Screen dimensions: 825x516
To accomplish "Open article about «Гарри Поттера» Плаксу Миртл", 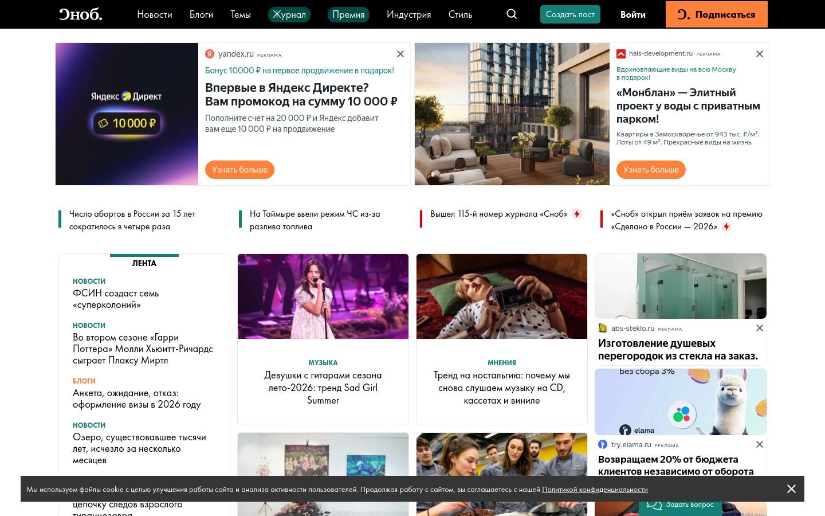I will point(143,349).
